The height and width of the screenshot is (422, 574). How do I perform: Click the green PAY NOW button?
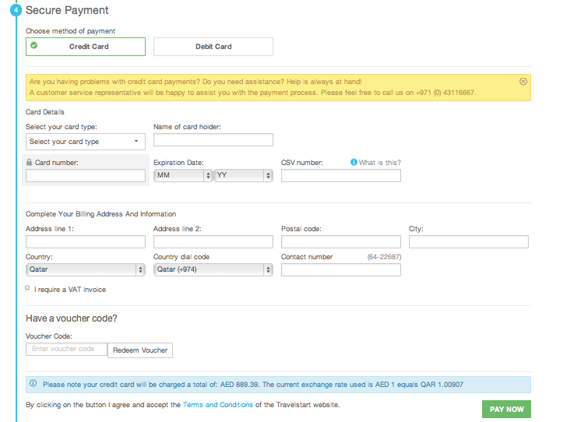(507, 410)
